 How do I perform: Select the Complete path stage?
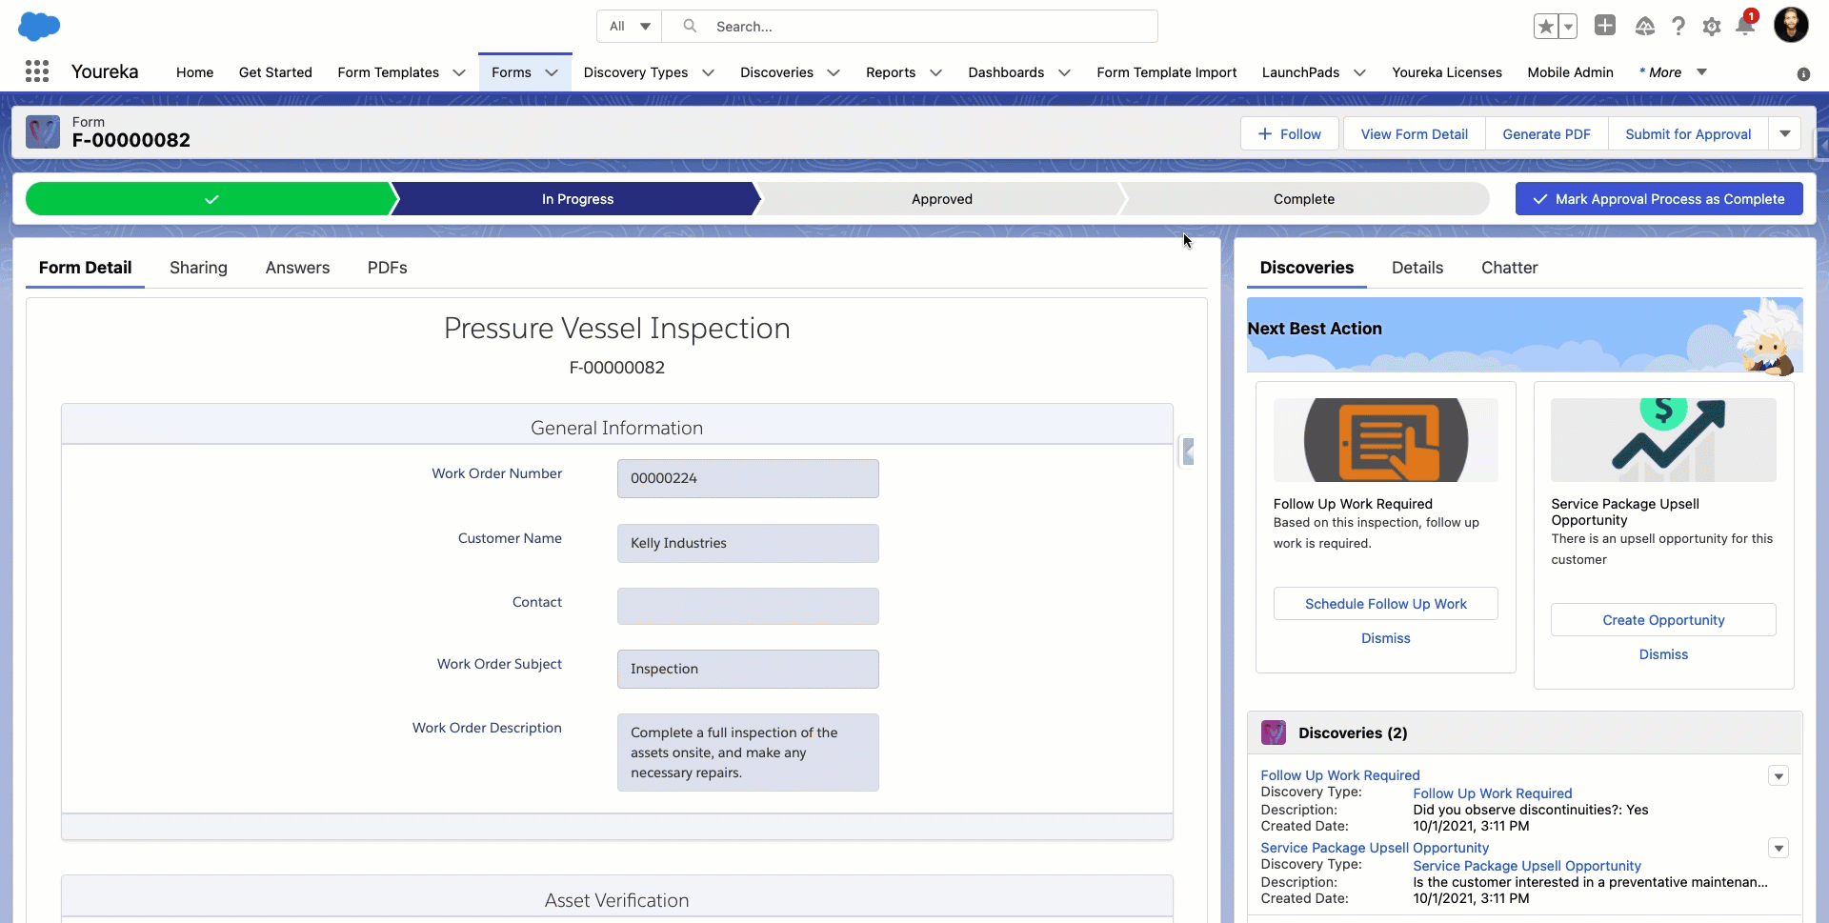tap(1304, 199)
